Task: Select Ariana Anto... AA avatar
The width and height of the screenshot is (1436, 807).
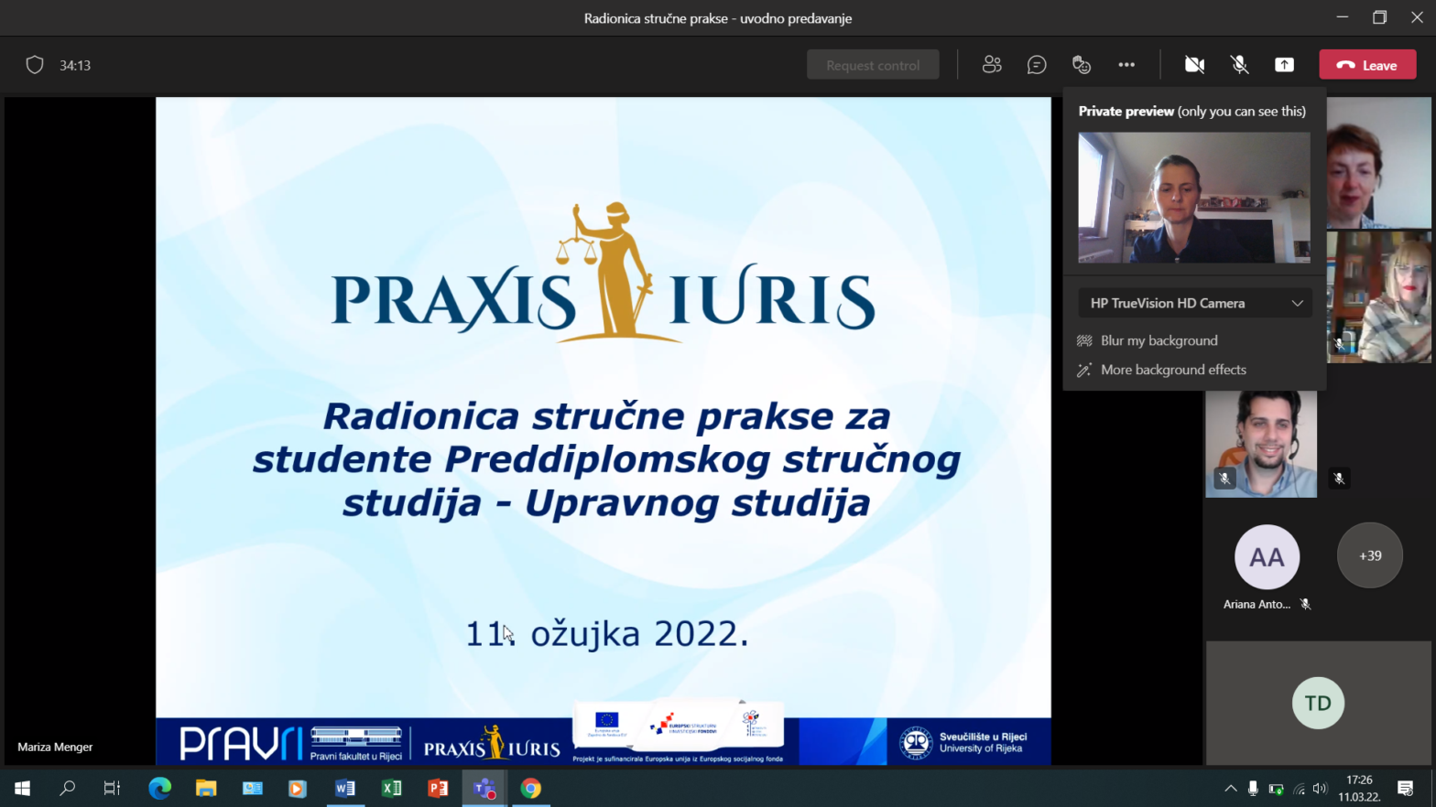Action: pyautogui.click(x=1267, y=557)
